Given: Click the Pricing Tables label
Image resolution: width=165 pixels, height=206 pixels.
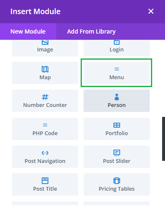Looking at the screenshot, I should tap(117, 189).
